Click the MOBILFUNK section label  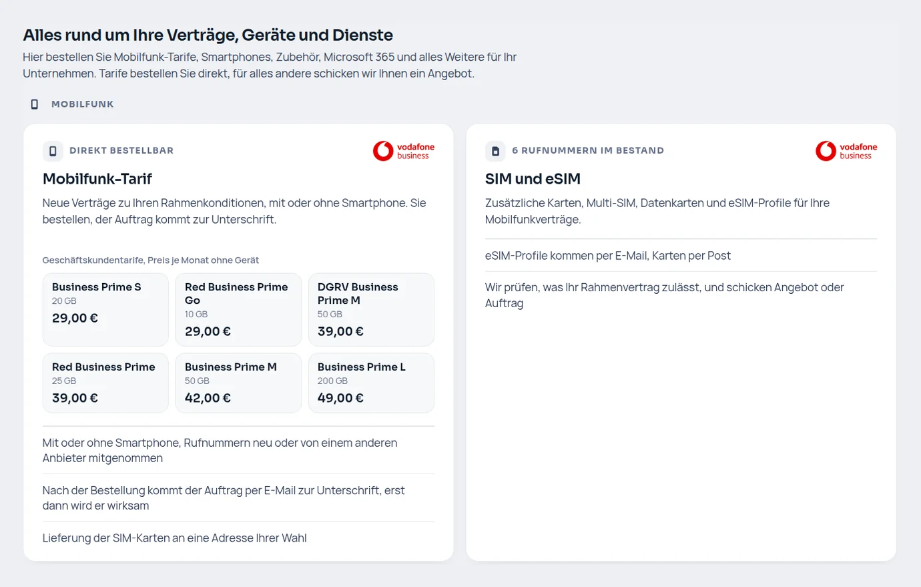pos(83,104)
